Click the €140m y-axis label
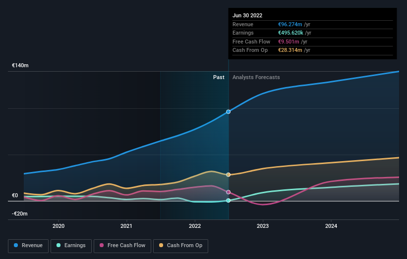The width and height of the screenshot is (407, 259). [x=20, y=65]
